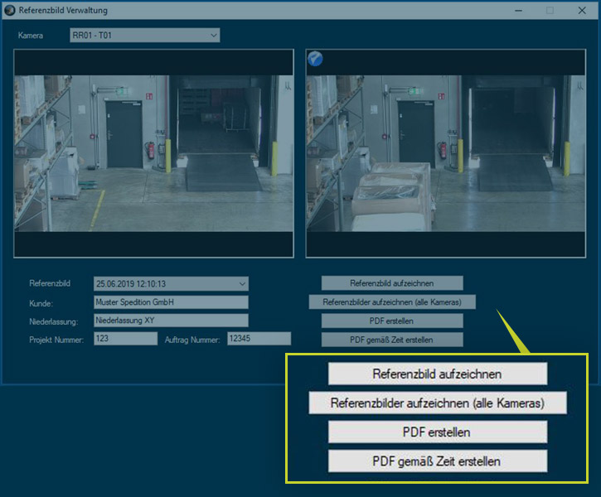Minimize the Referenzbild Verwaltung window
The image size is (601, 497).
[517, 11]
